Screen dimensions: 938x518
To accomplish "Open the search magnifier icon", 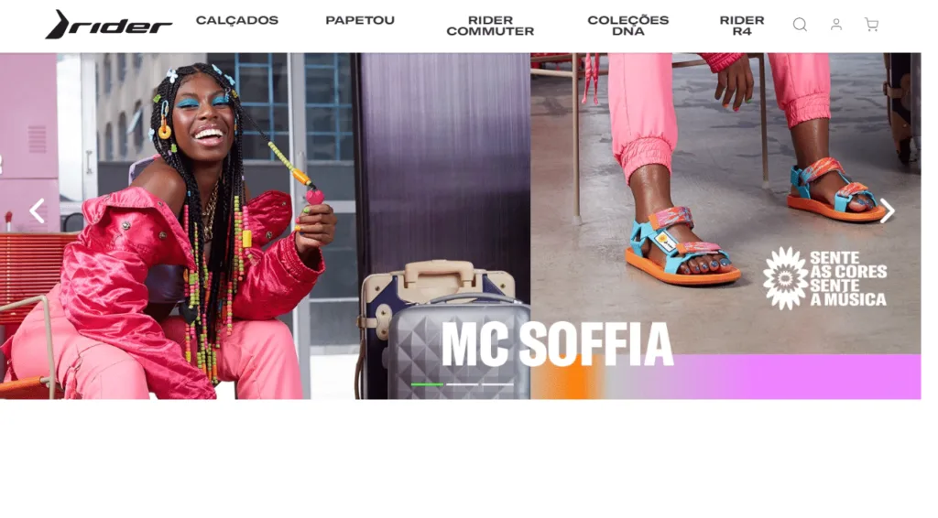I will (x=800, y=25).
